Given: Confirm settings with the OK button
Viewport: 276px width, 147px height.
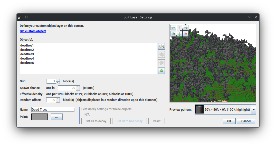Looking at the screenshot, I should 229,121.
